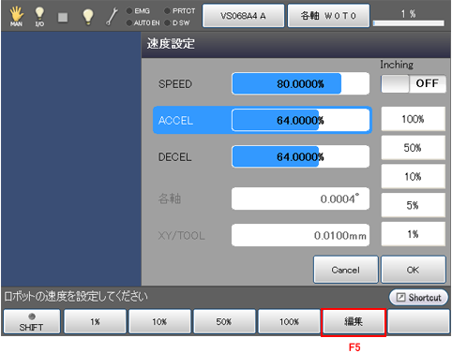Image resolution: width=452 pixels, height=353 pixels.
Task: Click the ACCEL highlighted label
Action: coord(175,121)
